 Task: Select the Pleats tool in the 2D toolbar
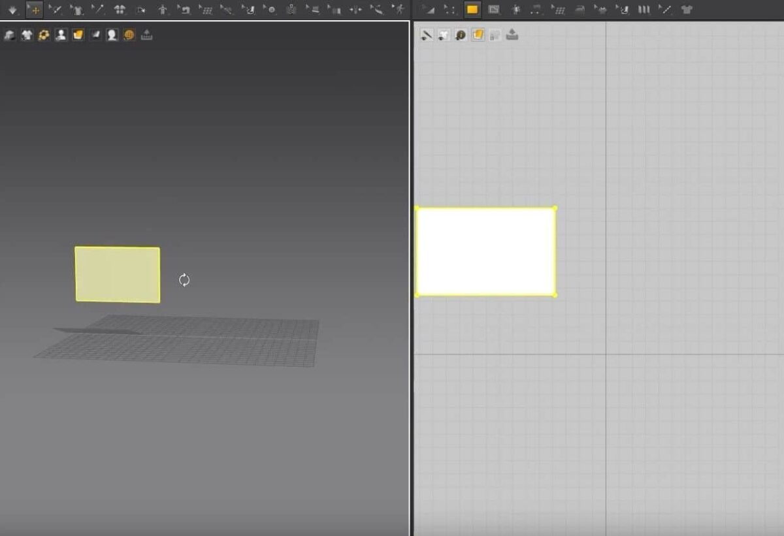tap(643, 10)
